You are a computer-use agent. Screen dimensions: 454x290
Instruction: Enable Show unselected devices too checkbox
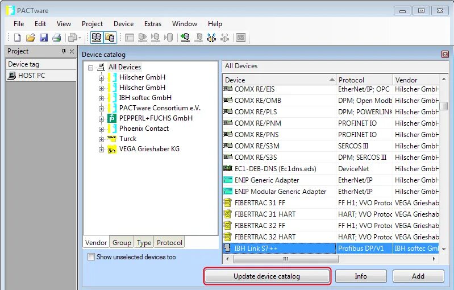point(91,257)
